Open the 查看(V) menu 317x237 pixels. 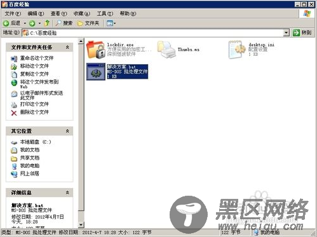58,14
